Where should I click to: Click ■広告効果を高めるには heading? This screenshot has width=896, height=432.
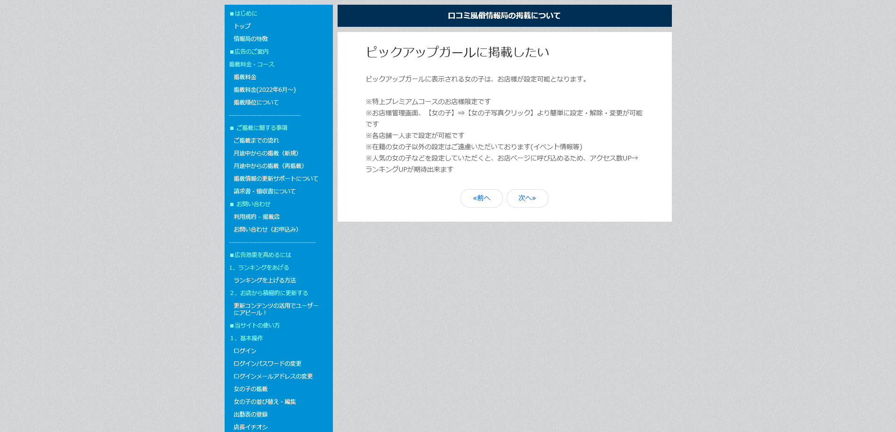260,255
